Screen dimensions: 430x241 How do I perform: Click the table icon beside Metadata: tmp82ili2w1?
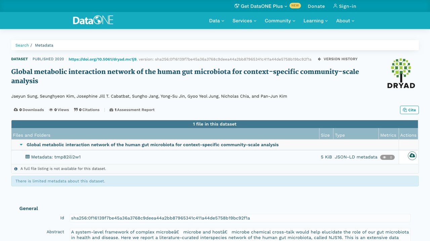tap(28, 157)
